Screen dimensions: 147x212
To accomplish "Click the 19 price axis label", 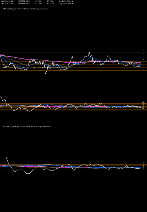I will click(143, 50).
